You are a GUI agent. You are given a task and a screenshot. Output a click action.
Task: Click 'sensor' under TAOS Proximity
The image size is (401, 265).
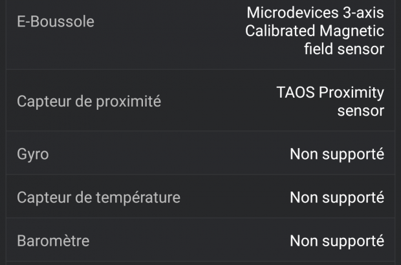(x=360, y=111)
